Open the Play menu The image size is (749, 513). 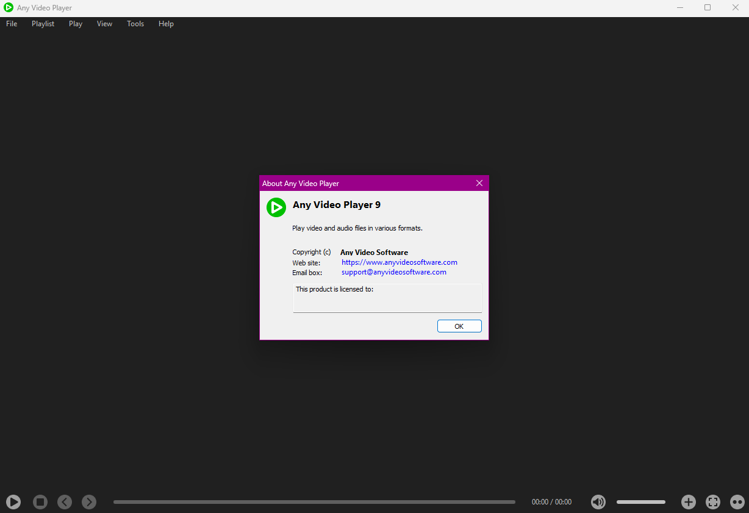click(76, 24)
